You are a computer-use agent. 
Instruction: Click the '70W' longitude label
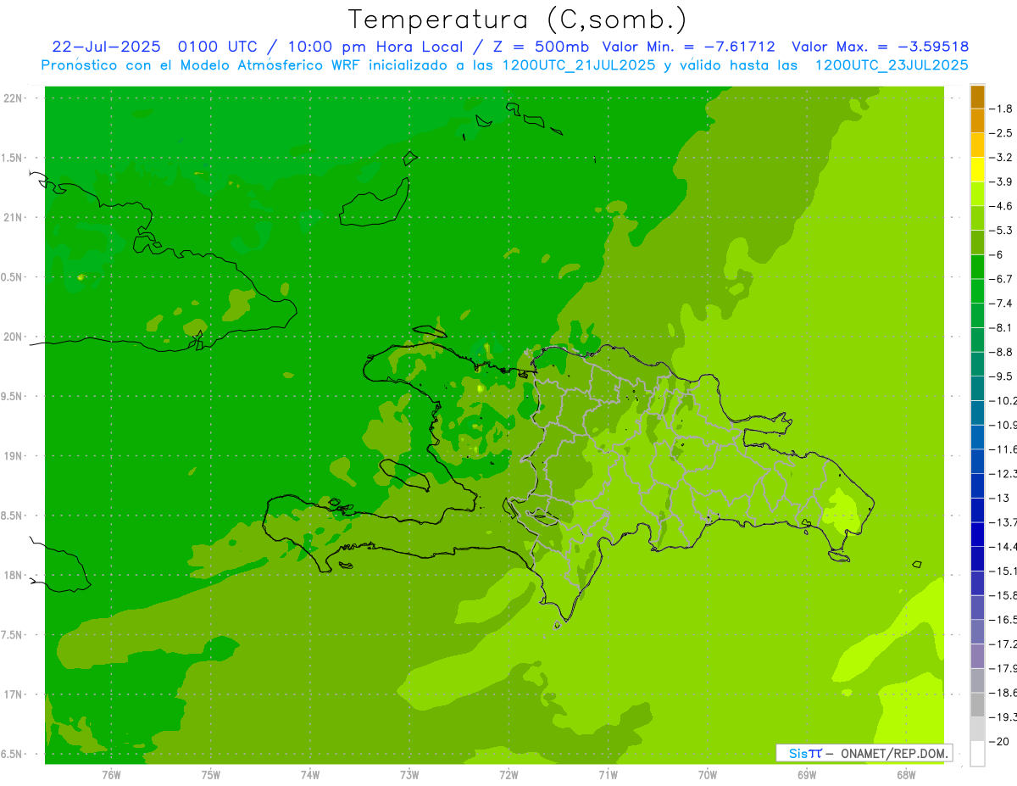click(x=708, y=775)
